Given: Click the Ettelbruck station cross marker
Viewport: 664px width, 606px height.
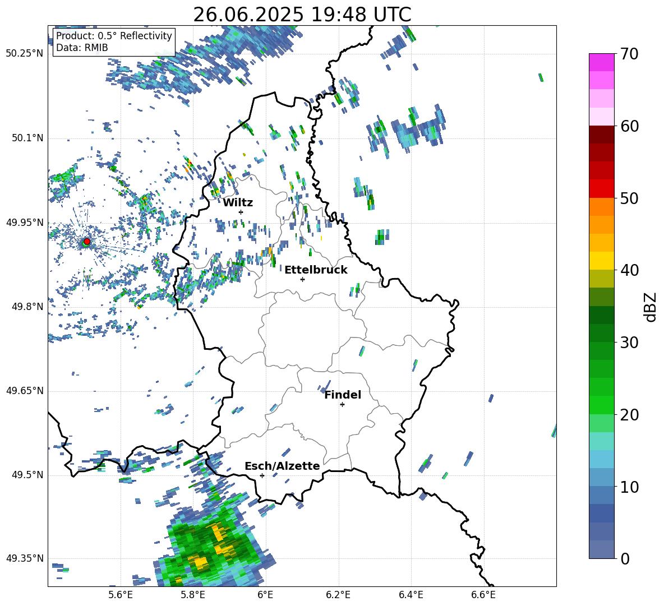Looking at the screenshot, I should click(302, 279).
